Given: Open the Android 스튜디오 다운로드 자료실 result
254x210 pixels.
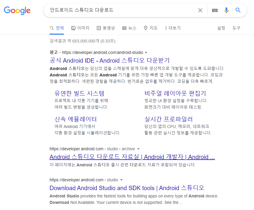Looking at the screenshot, I should [132, 157].
